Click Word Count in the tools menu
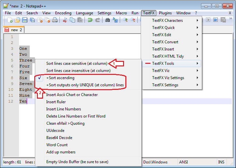This screenshot has height=168, width=236. (57, 145)
